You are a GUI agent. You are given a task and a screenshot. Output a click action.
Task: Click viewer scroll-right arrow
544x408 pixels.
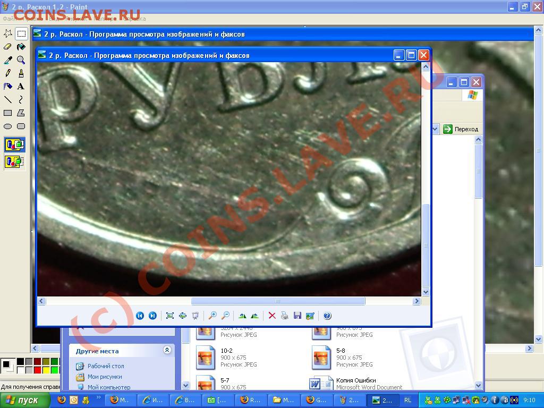416,301
